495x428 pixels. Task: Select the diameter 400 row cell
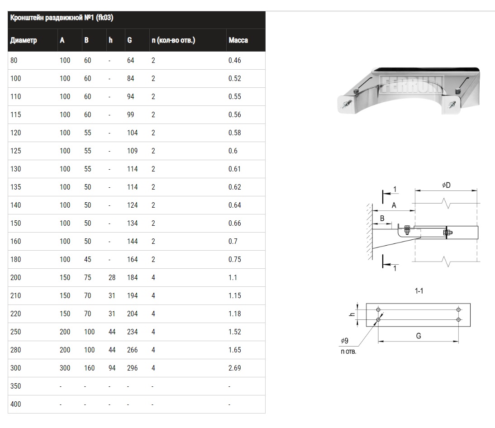point(16,404)
